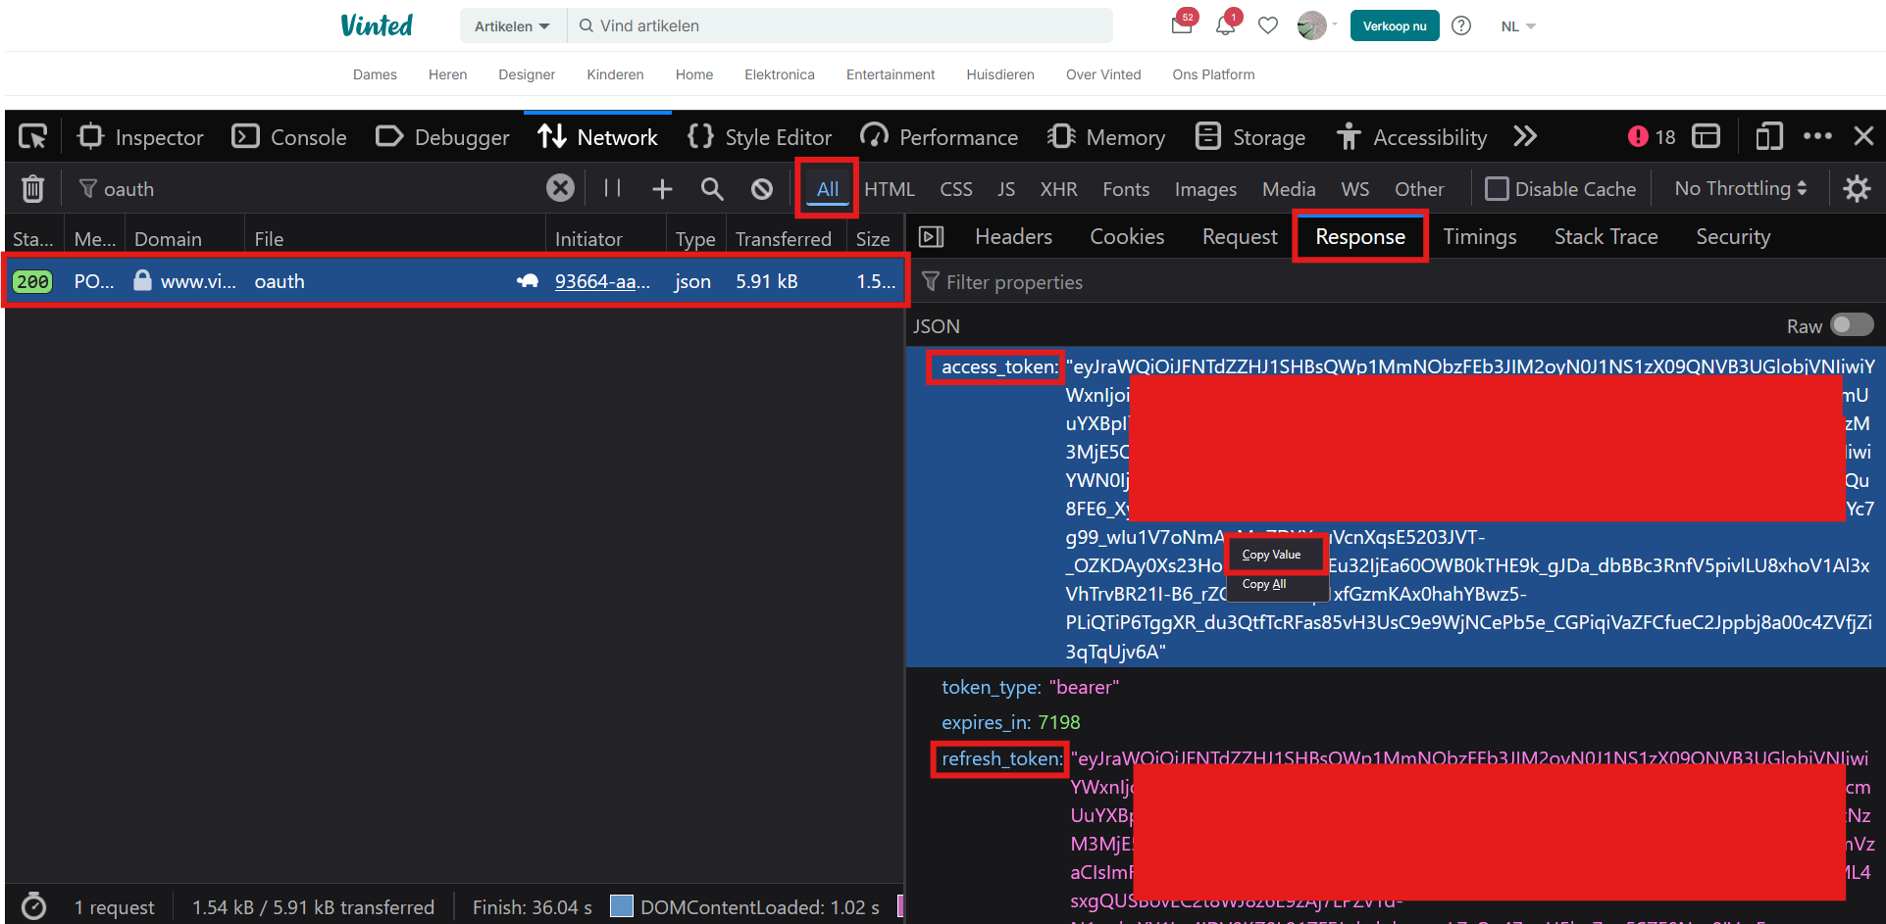Filter requests by XHR

(x=1058, y=189)
